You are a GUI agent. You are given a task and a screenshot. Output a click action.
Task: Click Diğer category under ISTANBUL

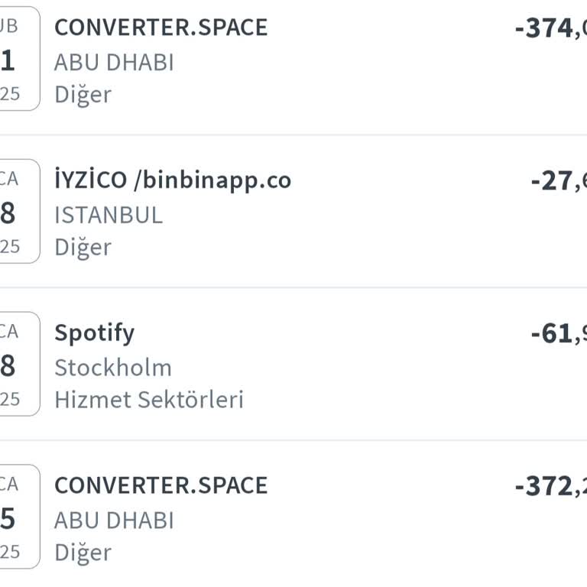83,248
